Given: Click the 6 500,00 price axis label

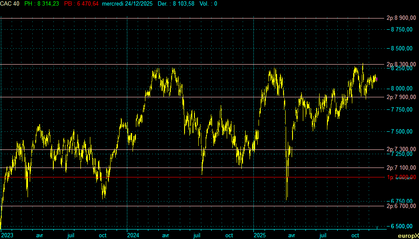Looking at the screenshot, I should [x=403, y=226].
